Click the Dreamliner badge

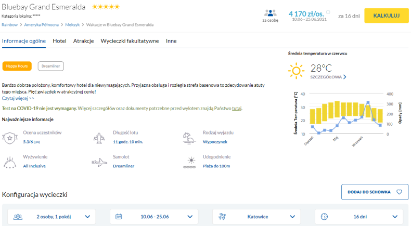click(x=51, y=66)
